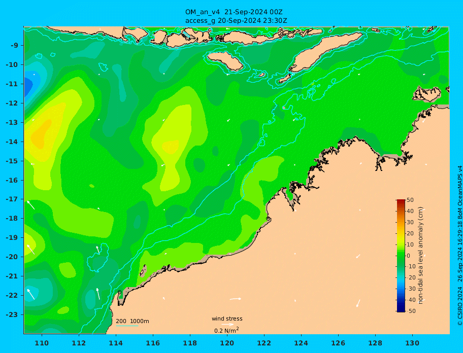Click the cyan depth contour legend line

click(127, 326)
